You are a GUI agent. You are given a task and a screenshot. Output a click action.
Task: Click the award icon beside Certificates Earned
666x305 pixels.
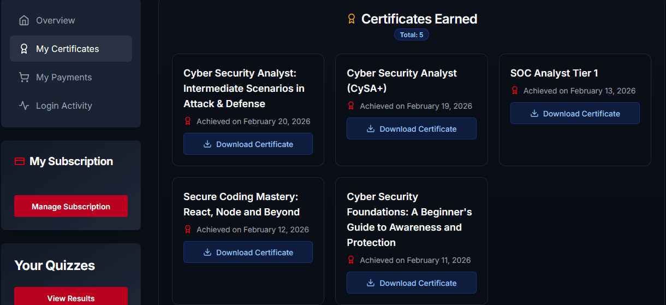(352, 19)
